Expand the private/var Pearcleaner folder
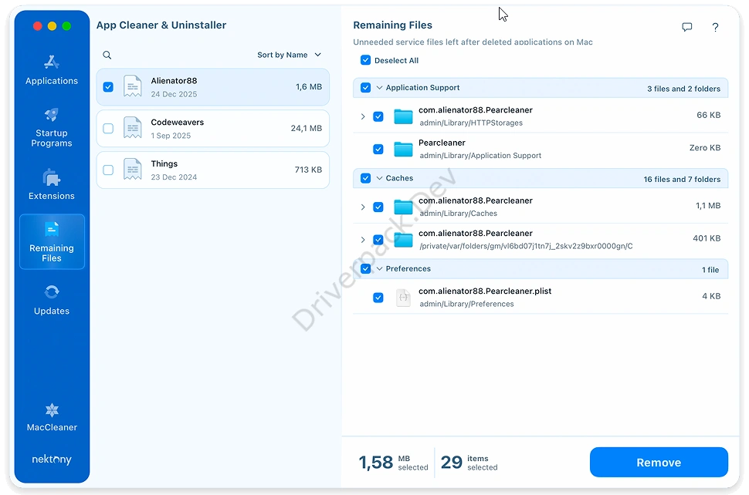The height and width of the screenshot is (495, 749). tap(363, 240)
